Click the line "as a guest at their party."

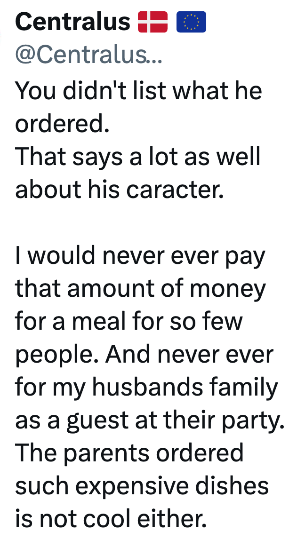click(x=150, y=421)
